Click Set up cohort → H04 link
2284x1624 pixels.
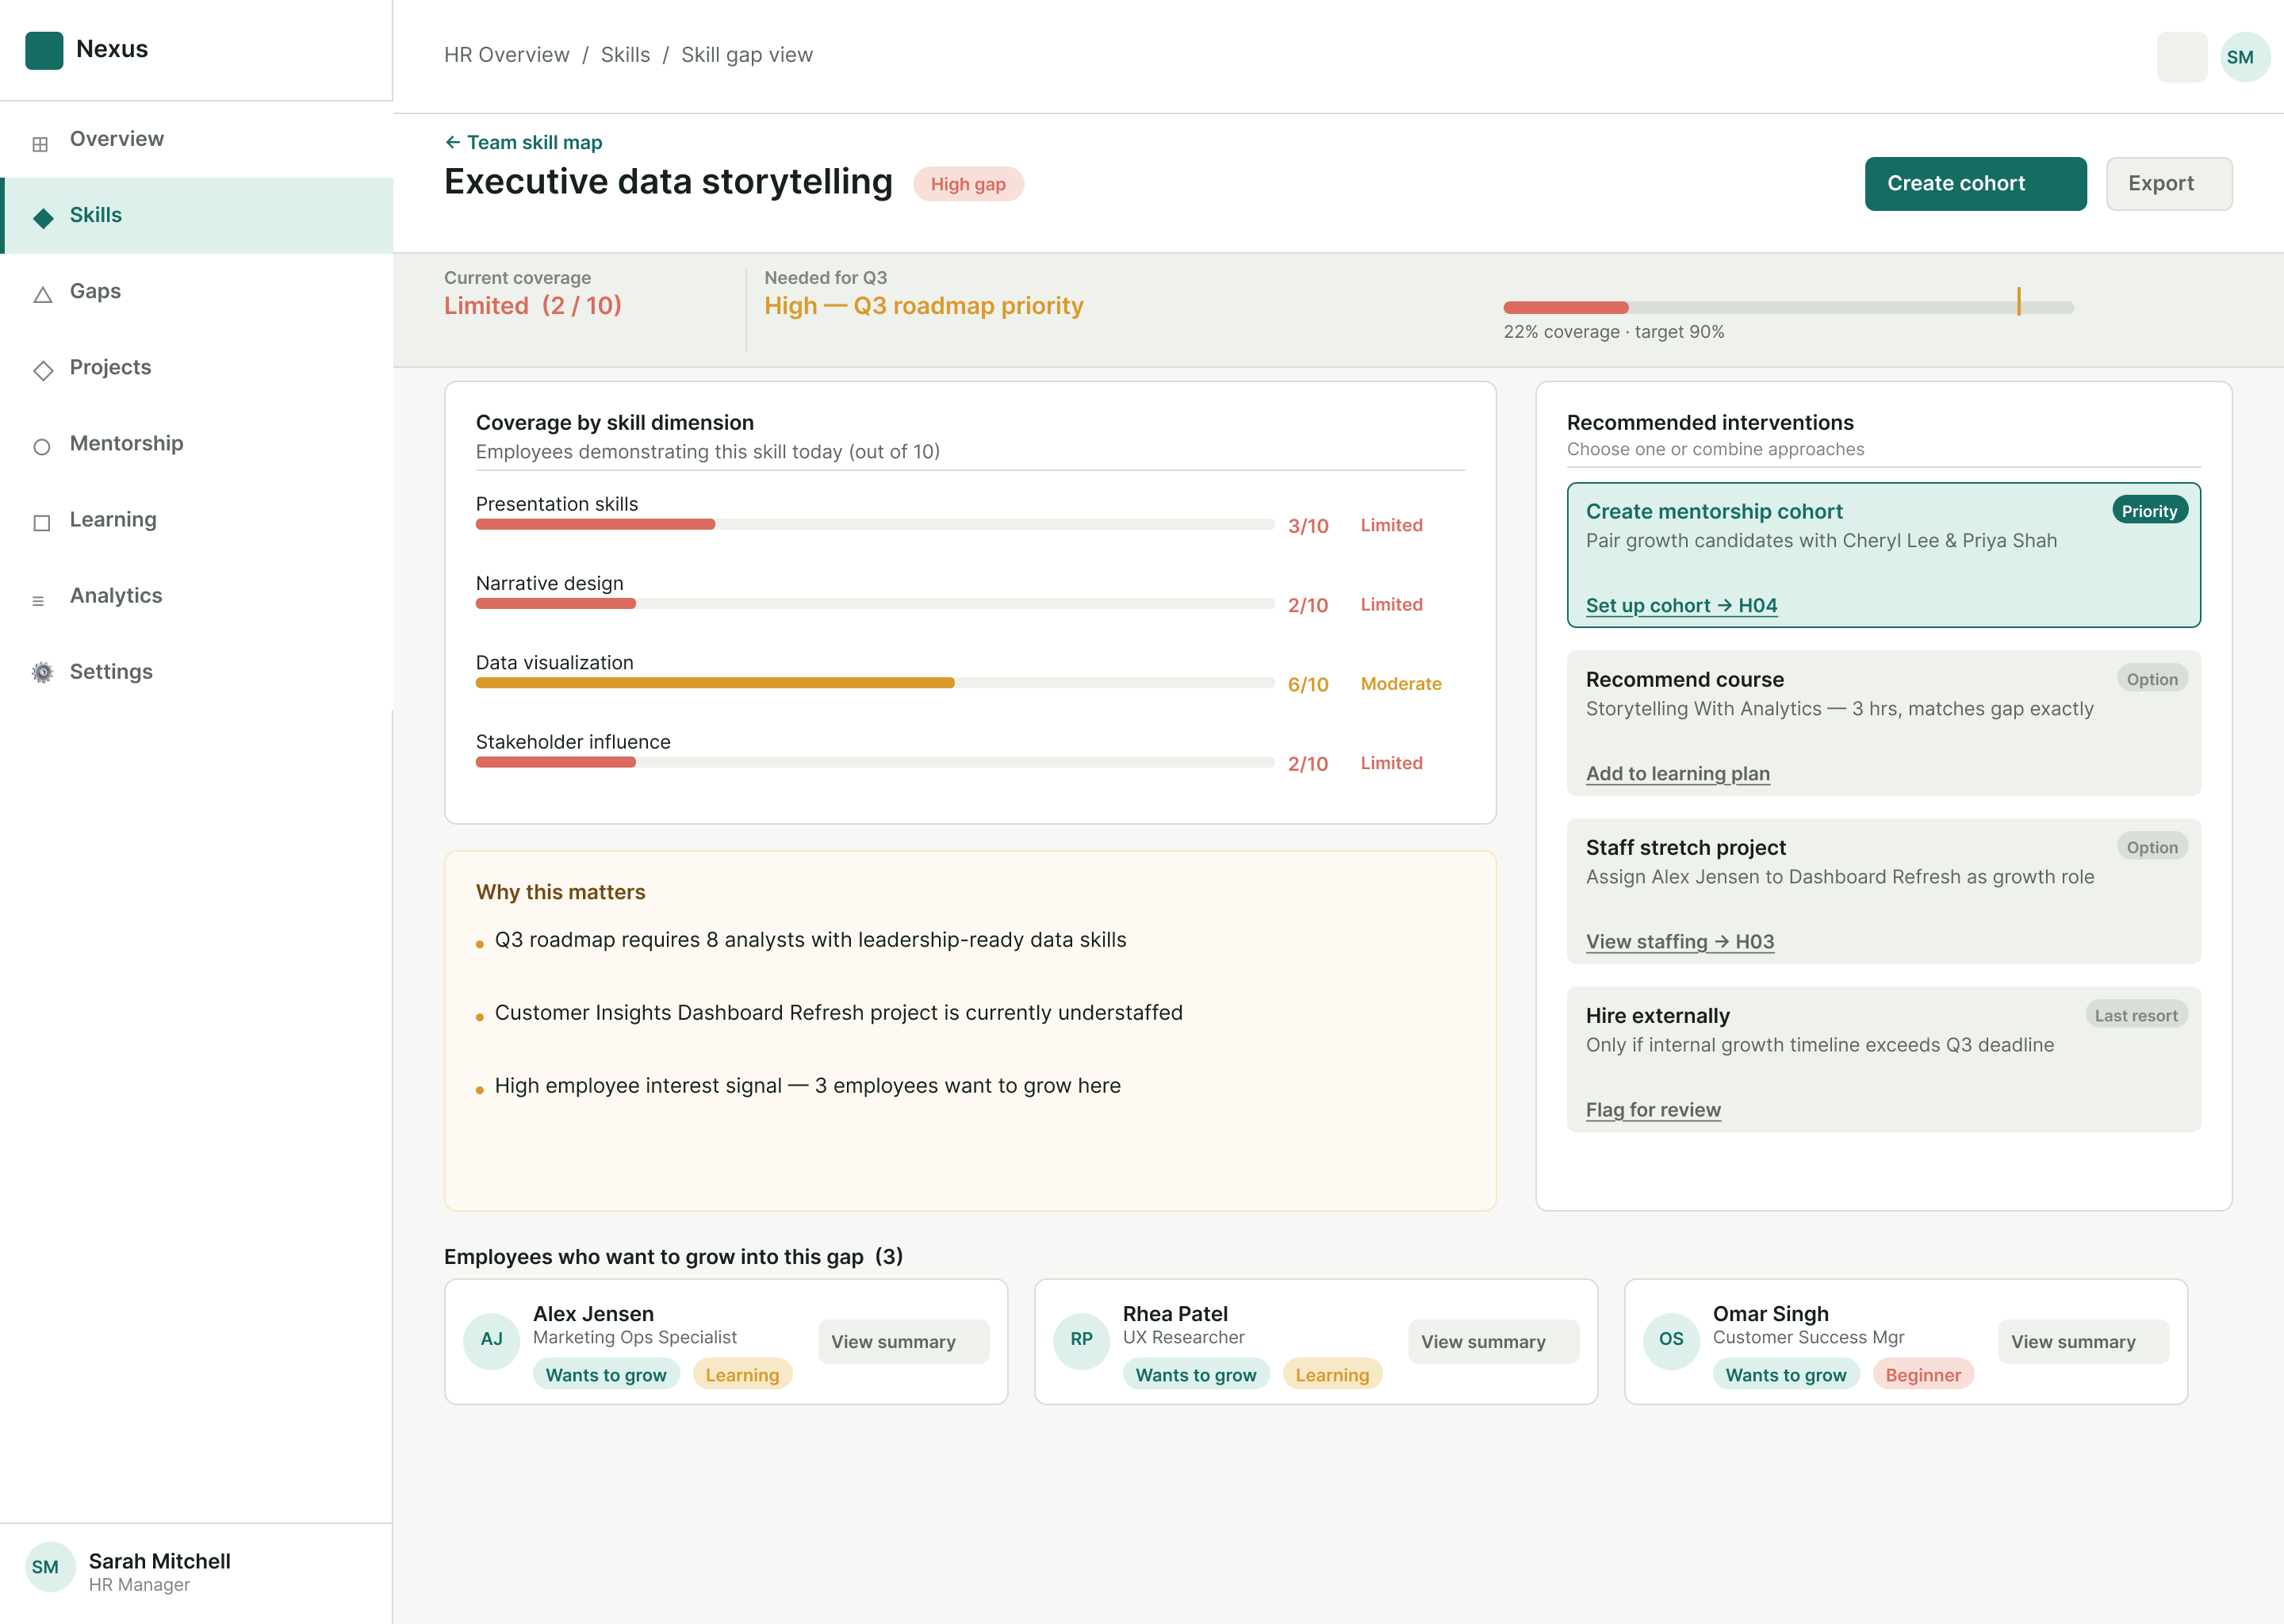coord(1681,605)
